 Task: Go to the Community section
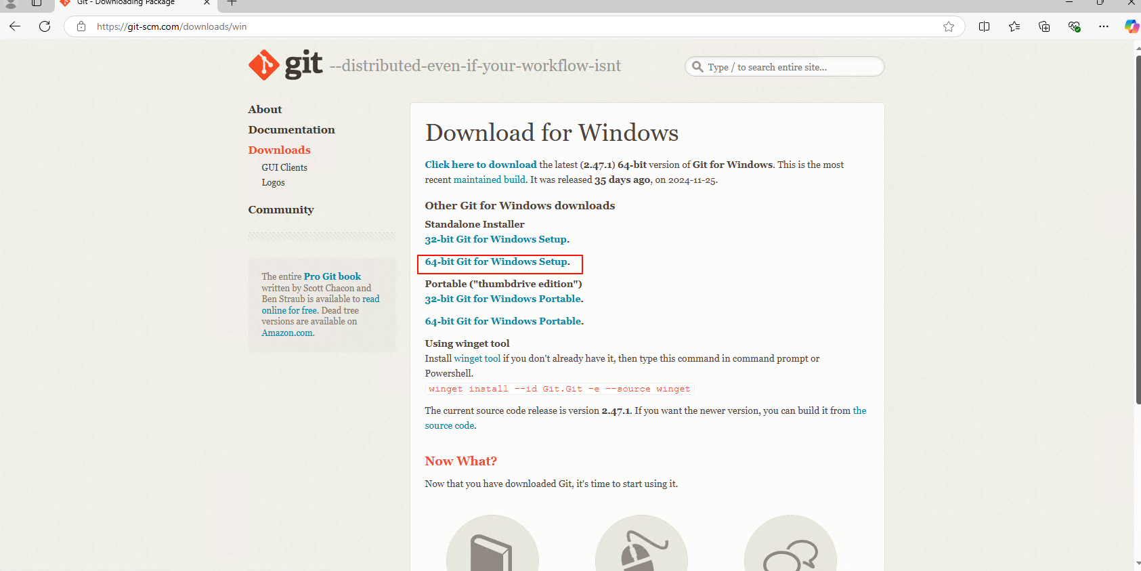coord(281,209)
